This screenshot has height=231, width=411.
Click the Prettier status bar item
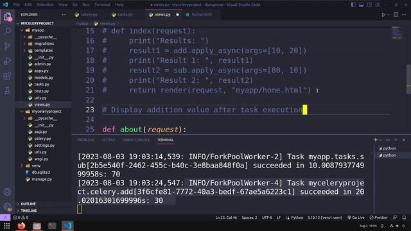[378, 218]
